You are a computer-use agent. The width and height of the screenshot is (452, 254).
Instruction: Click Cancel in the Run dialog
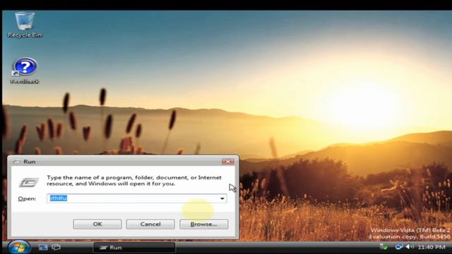click(x=150, y=224)
